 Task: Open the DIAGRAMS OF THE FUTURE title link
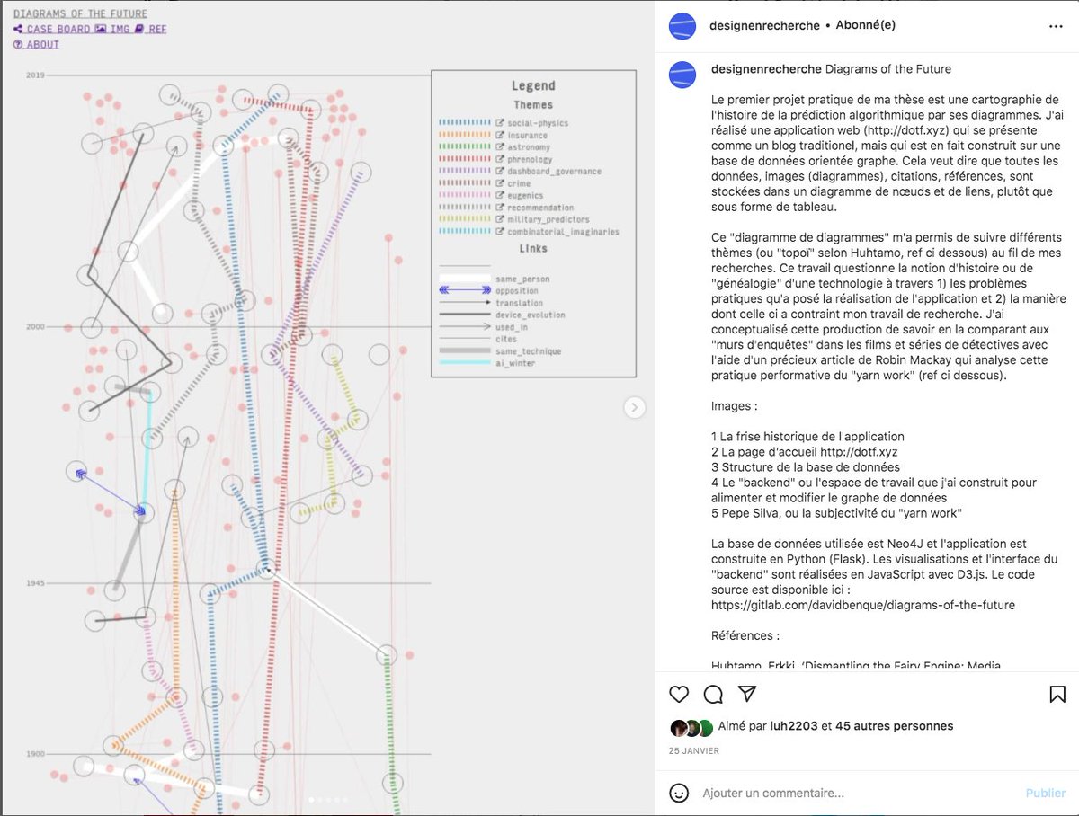click(x=80, y=13)
